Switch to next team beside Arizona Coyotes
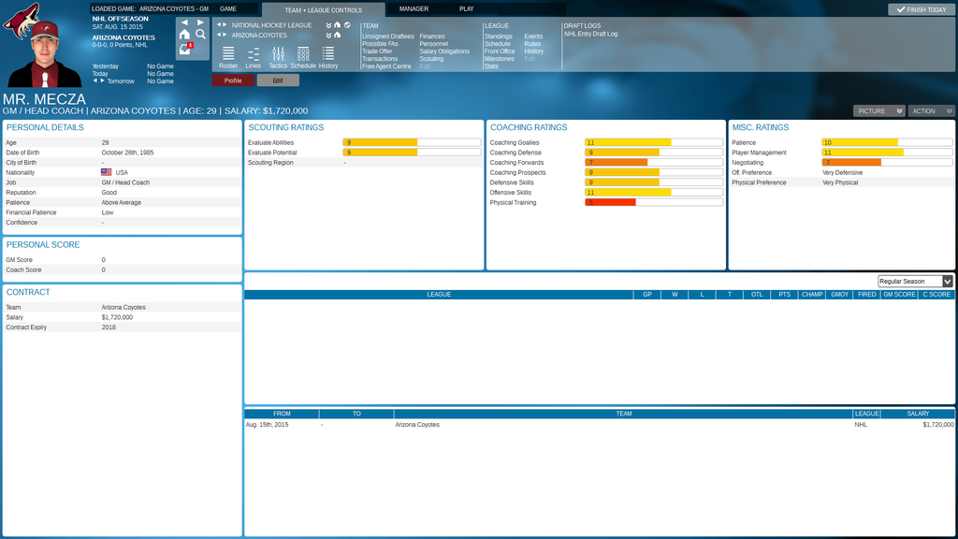The height and width of the screenshot is (539, 958). click(x=225, y=35)
